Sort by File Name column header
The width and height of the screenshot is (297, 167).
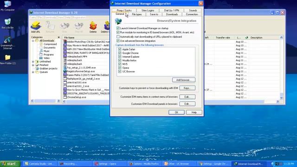(86, 38)
